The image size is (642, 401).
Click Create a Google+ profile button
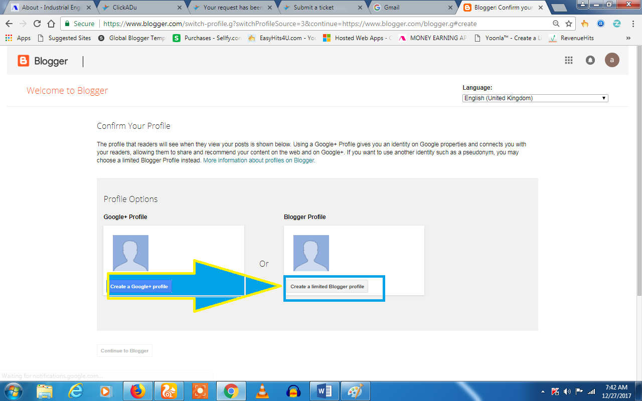(139, 287)
